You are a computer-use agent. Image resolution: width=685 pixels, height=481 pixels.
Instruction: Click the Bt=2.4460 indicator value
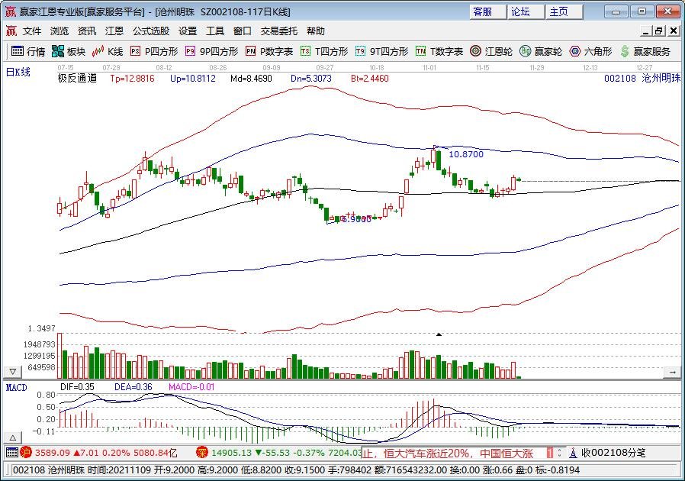(370, 79)
